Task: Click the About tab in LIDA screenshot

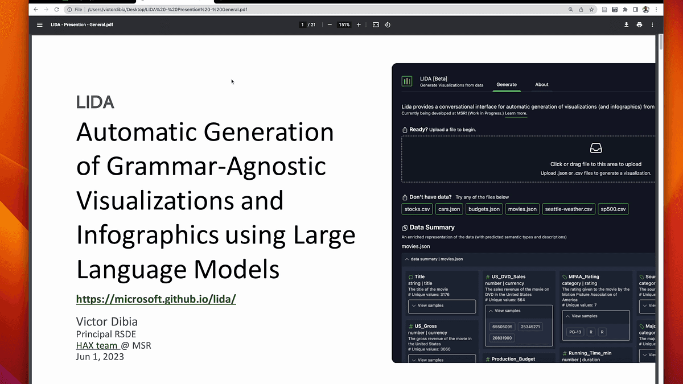Action: pos(542,85)
